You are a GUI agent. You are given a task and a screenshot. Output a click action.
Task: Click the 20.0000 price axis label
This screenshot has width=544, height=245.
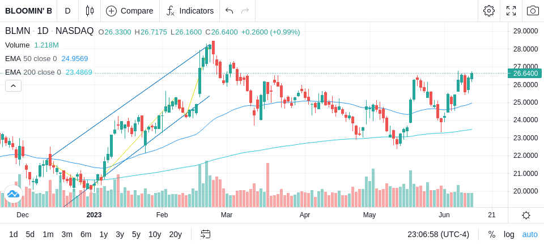525,191
